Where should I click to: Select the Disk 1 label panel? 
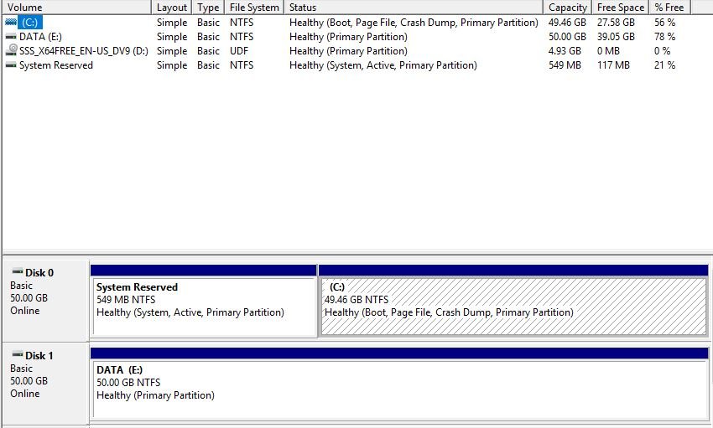point(45,383)
